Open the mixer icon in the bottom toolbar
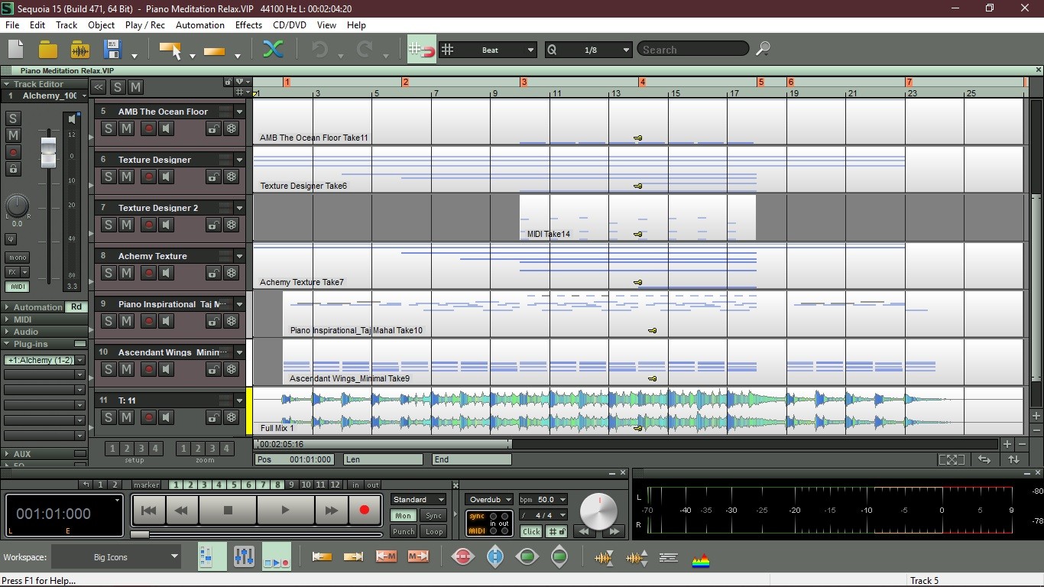The image size is (1044, 587). tap(244, 557)
